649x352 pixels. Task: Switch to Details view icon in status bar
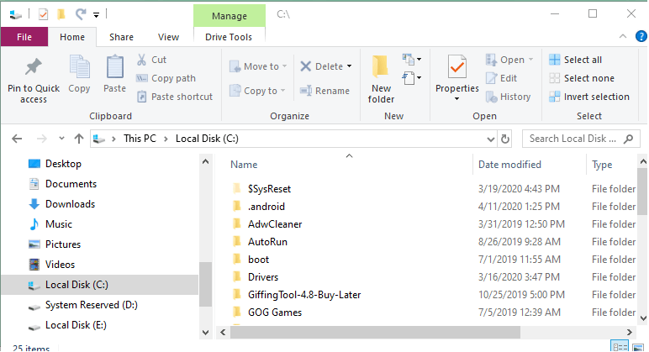(620, 347)
